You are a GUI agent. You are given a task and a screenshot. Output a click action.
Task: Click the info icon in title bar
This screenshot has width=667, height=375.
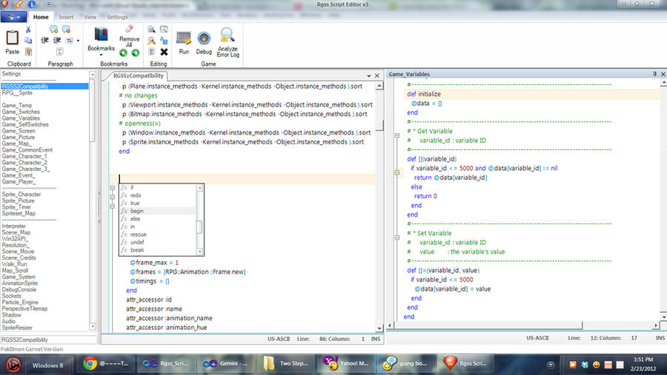tap(31, 4)
